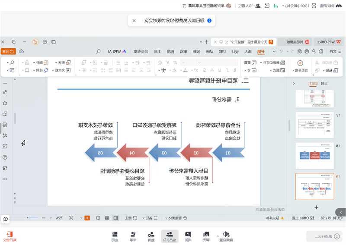This screenshot has width=346, height=245.
Task: Click the print icon in quick toolbar
Action: [307, 51]
